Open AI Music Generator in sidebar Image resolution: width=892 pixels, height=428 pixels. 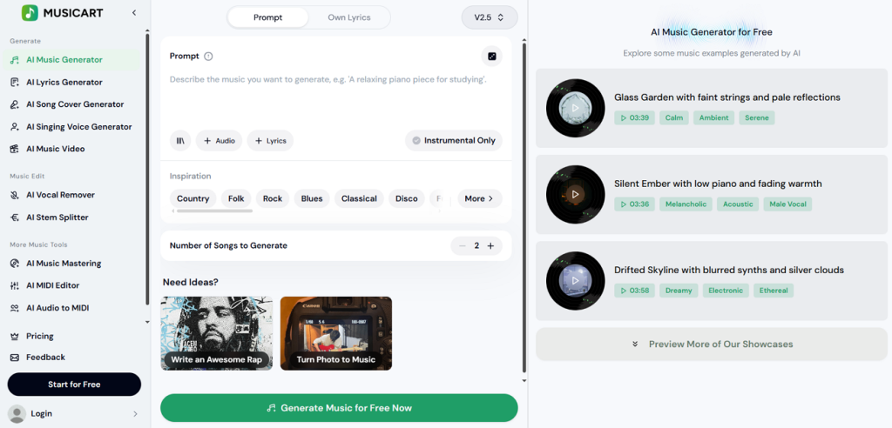[71, 60]
